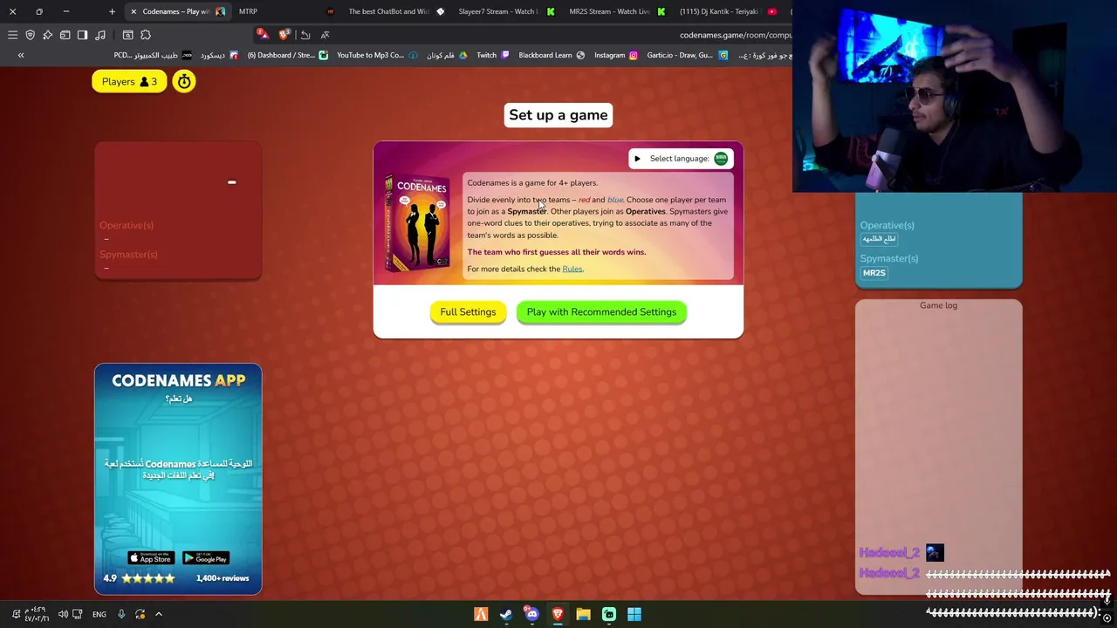The image size is (1117, 628).
Task: Open the media control music icon
Action: click(100, 35)
